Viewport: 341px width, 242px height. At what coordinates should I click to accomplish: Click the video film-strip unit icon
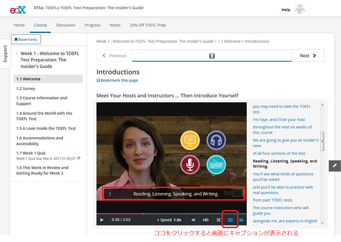pyautogui.click(x=212, y=56)
